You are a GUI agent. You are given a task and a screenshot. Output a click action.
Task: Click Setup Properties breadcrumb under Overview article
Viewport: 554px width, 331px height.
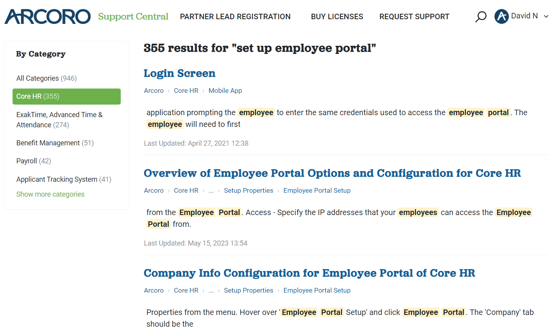(x=249, y=190)
